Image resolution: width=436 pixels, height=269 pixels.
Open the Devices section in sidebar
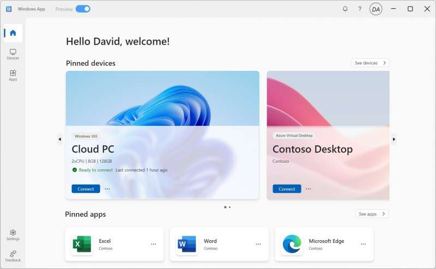click(13, 54)
